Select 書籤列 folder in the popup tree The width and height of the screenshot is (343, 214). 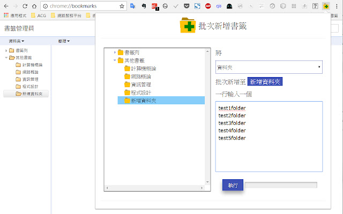point(129,52)
